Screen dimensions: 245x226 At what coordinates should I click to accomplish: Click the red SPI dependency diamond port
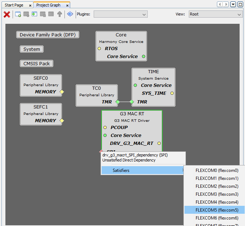[101, 151]
